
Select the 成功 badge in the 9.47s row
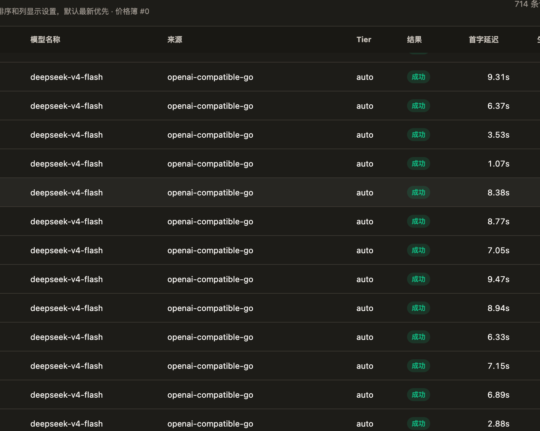pyautogui.click(x=419, y=279)
